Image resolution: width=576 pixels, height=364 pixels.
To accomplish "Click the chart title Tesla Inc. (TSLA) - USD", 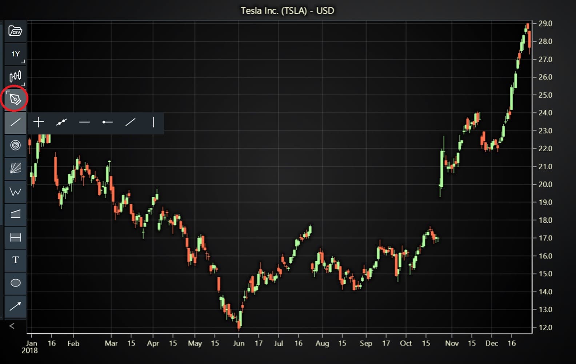I will point(287,11).
